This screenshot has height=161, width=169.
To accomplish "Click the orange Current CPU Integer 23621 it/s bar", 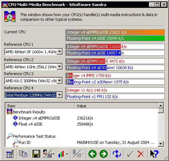I will 115,32.
